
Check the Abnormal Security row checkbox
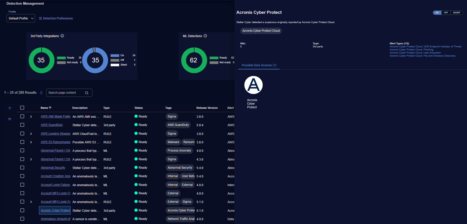click(22, 167)
